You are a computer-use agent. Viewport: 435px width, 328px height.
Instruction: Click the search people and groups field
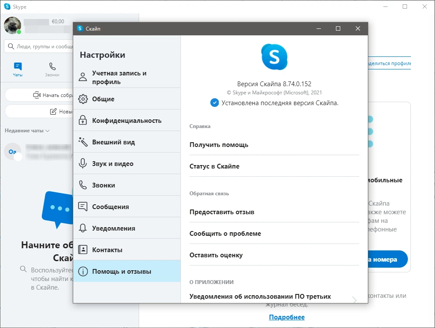39,46
